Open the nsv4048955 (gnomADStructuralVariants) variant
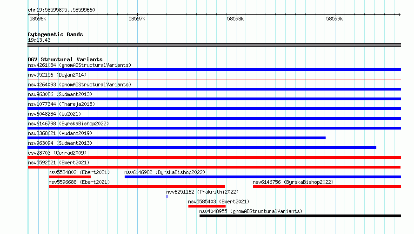414x234 pixels. tap(251, 211)
